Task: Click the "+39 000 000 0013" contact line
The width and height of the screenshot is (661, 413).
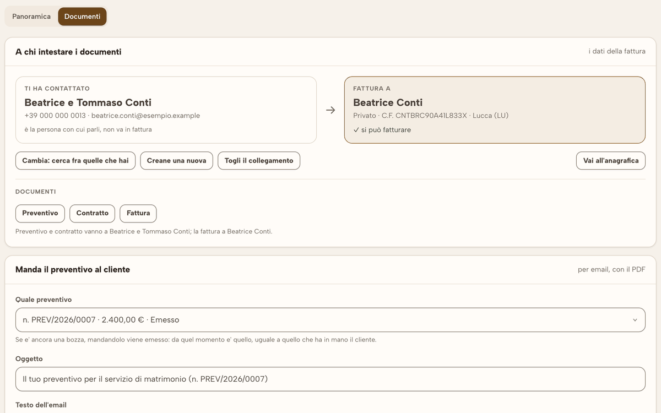Action: tap(112, 116)
